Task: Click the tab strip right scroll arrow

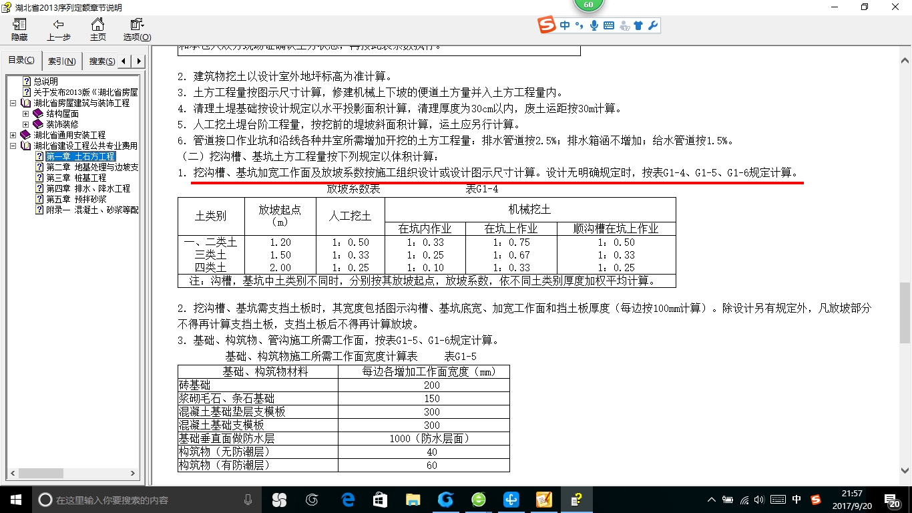Action: click(139, 61)
